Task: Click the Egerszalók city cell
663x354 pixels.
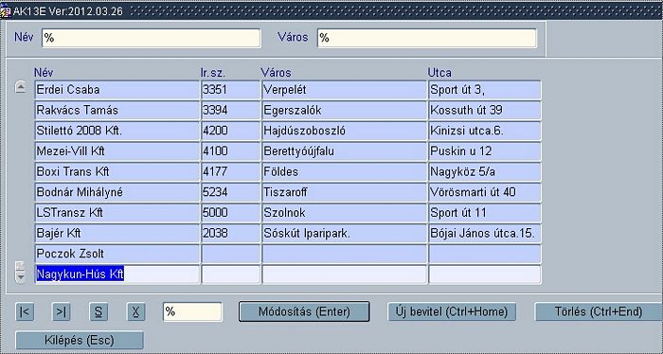Action: point(344,110)
